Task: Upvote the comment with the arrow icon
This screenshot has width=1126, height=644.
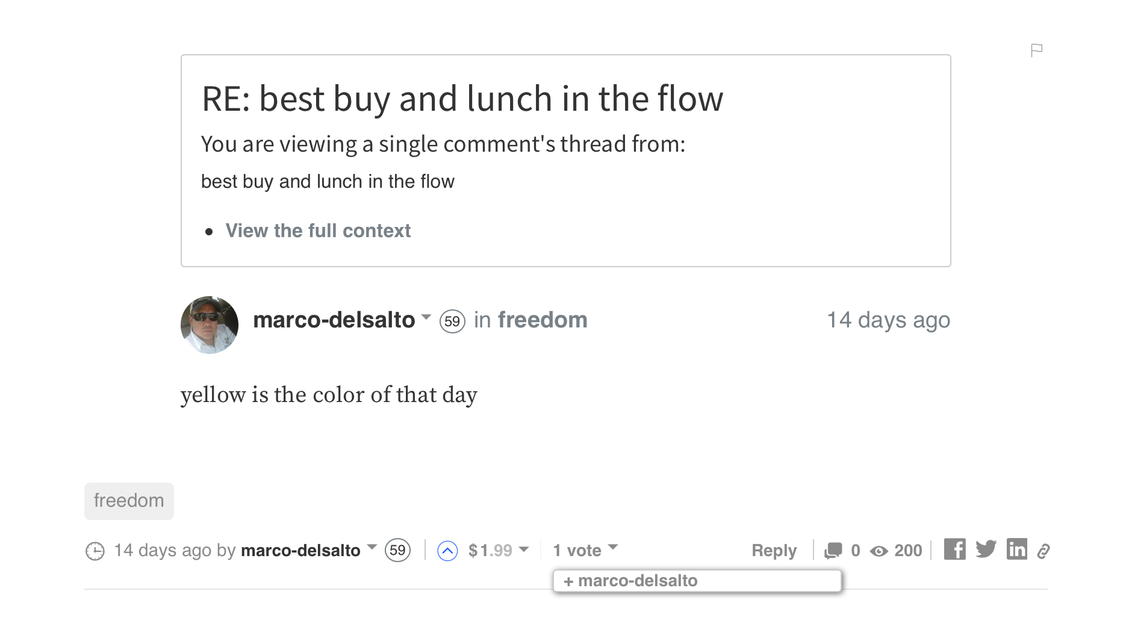Action: tap(447, 551)
